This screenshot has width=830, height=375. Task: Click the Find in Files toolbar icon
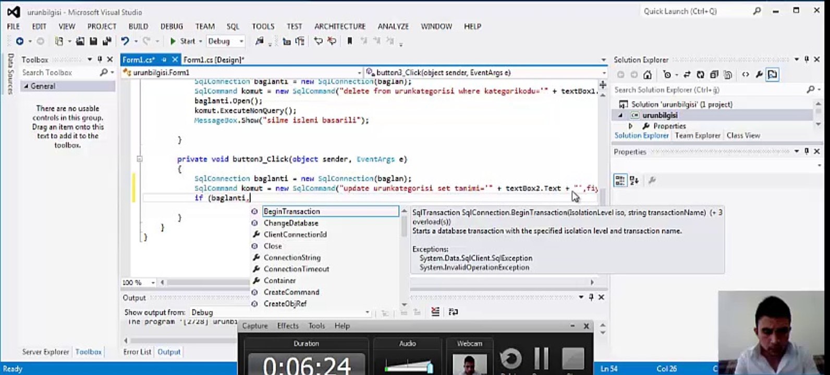point(259,41)
